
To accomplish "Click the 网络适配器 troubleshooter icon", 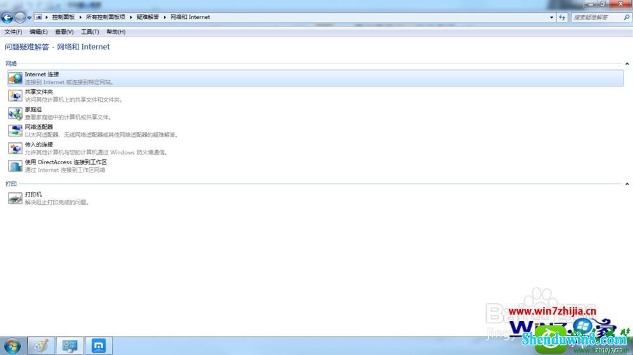I will tap(15, 131).
